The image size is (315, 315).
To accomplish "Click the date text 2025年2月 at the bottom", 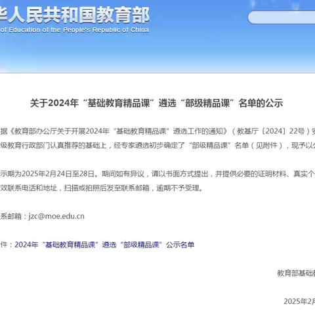I will 299,301.
